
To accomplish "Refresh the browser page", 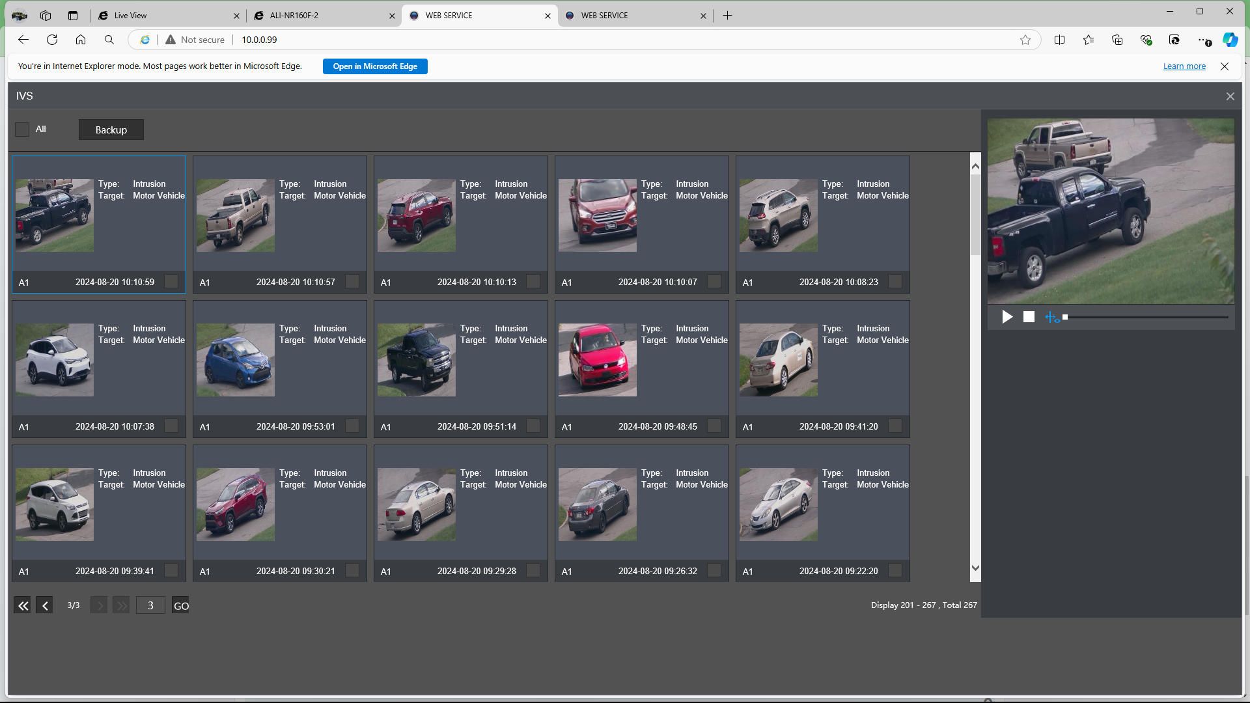I will tap(52, 40).
